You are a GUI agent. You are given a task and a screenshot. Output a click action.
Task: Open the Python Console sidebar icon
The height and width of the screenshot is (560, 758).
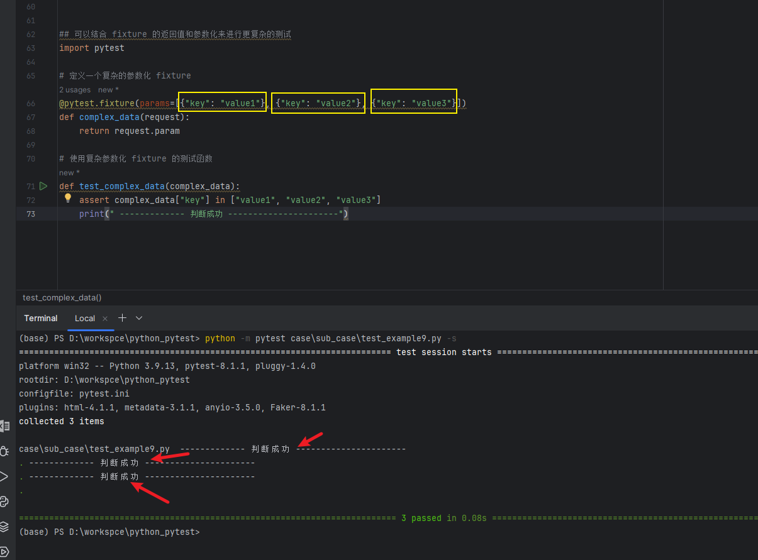(5, 502)
